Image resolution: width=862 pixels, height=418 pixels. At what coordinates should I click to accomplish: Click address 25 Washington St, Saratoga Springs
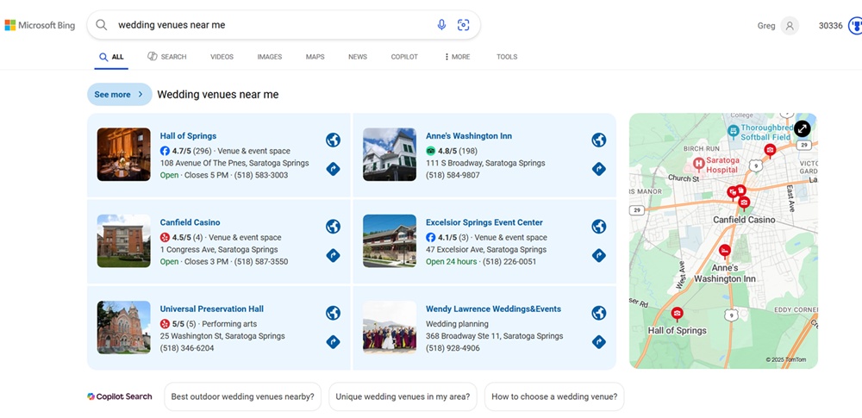pos(222,336)
